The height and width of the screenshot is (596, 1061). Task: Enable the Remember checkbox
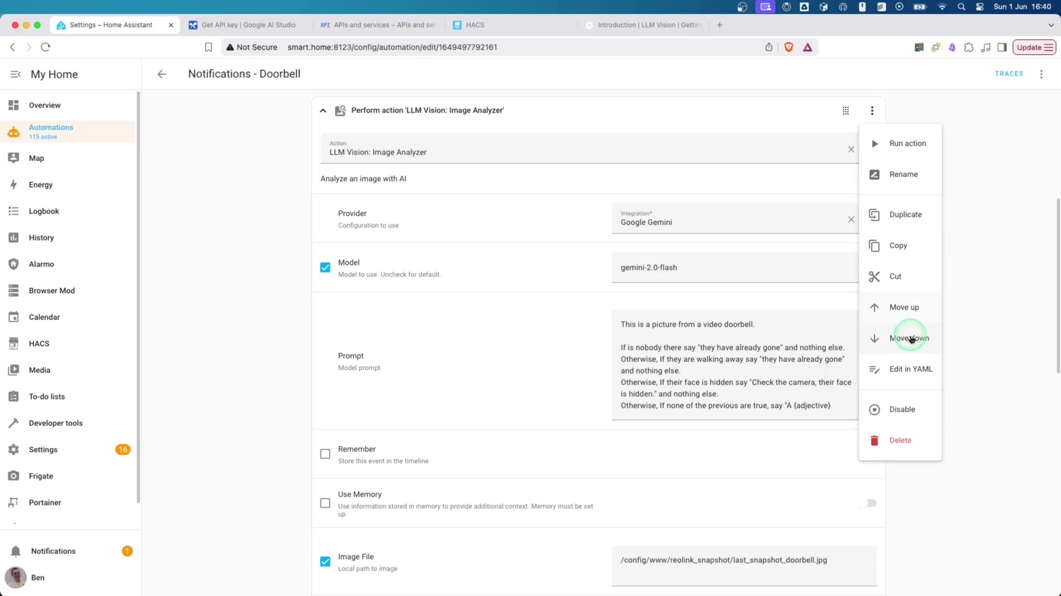click(x=325, y=454)
